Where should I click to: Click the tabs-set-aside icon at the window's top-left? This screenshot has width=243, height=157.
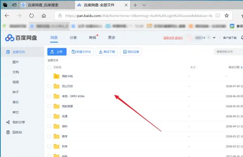point(5,5)
